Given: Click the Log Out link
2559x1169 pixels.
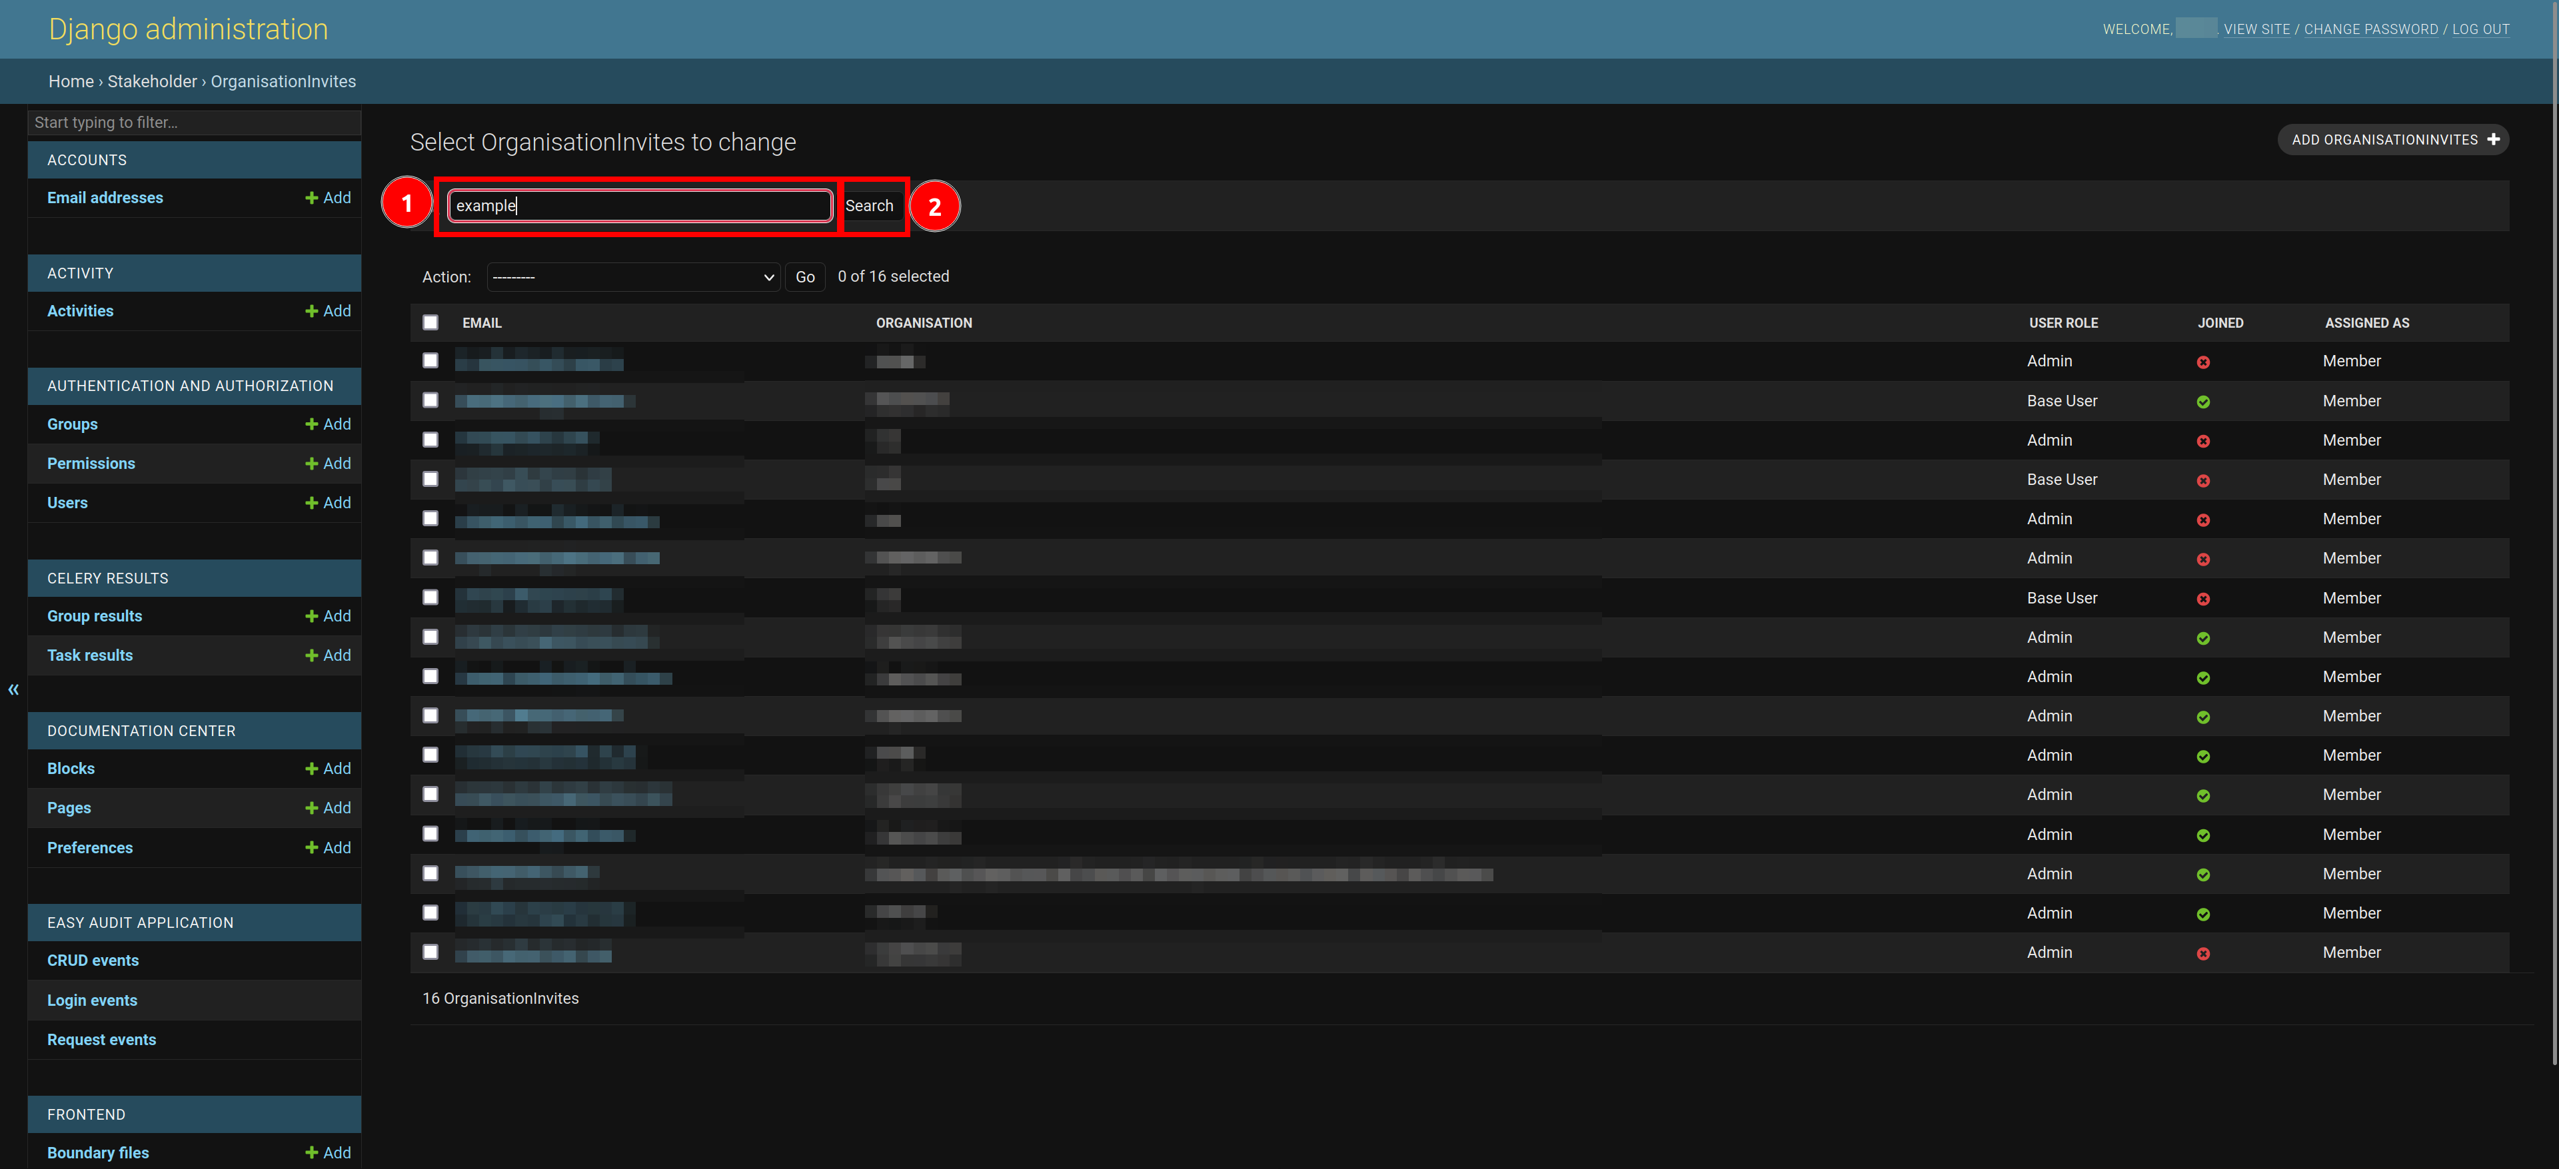Looking at the screenshot, I should tap(2480, 30).
